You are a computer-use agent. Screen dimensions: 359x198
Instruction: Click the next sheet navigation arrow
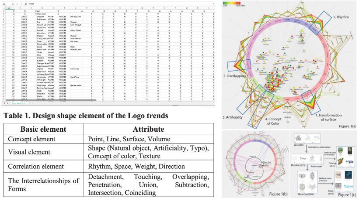[x=8, y=103]
